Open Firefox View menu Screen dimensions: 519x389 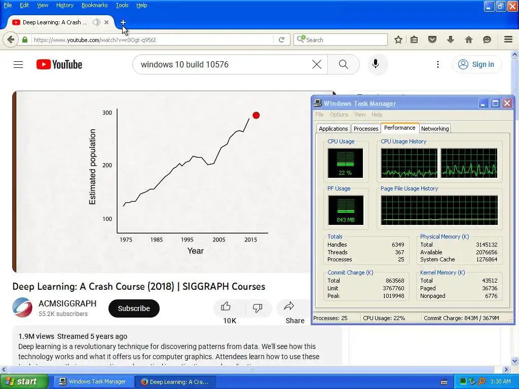point(43,5)
